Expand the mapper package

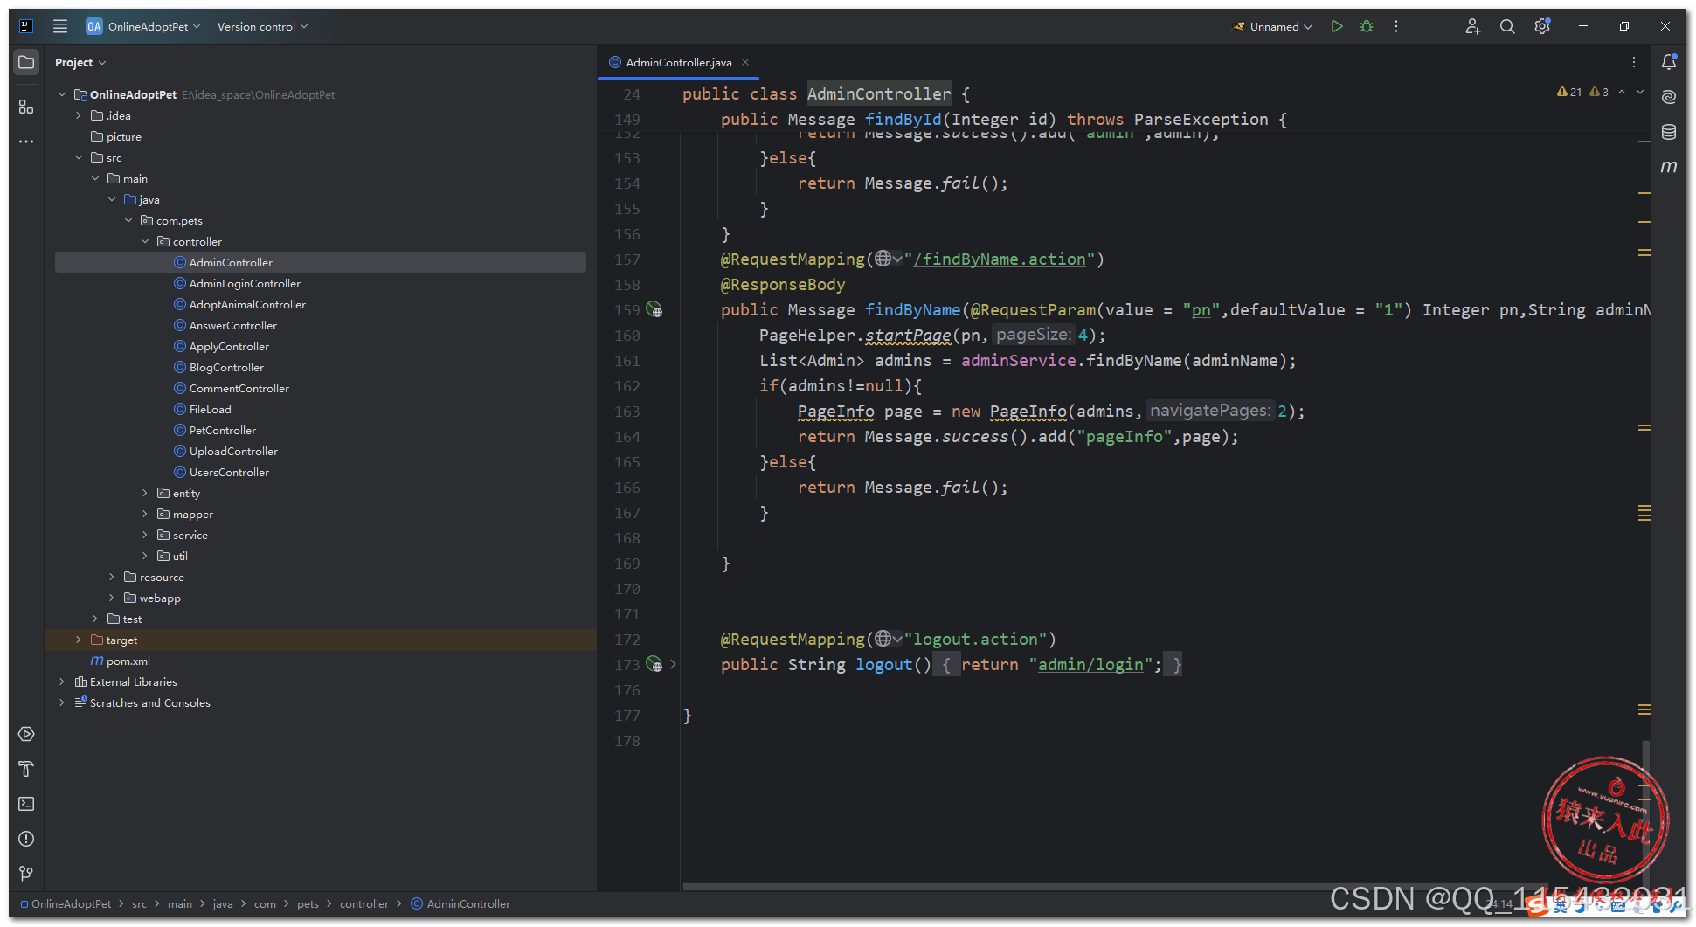tap(145, 514)
